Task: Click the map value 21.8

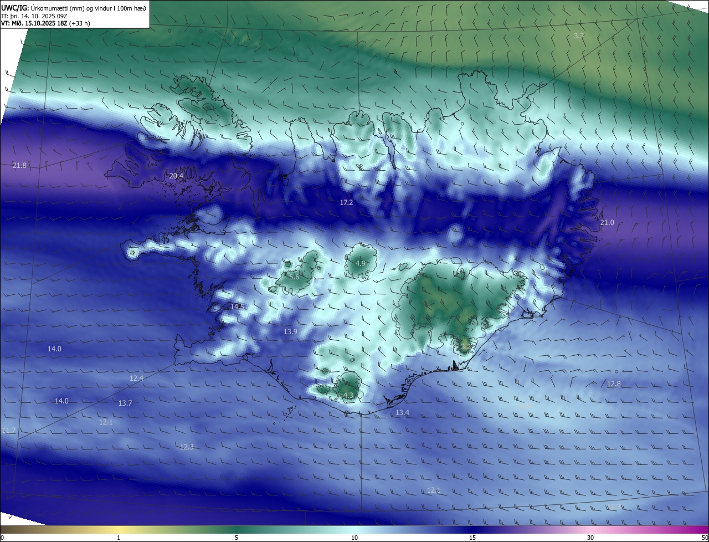Action: [19, 165]
